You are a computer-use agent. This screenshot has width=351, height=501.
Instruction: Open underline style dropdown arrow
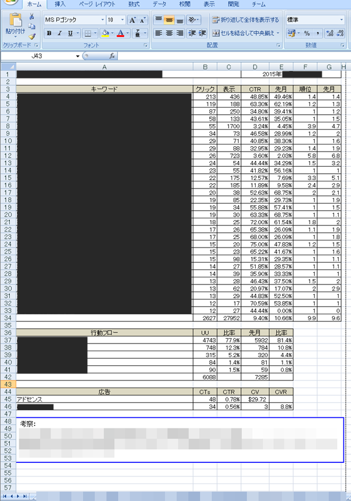point(78,33)
